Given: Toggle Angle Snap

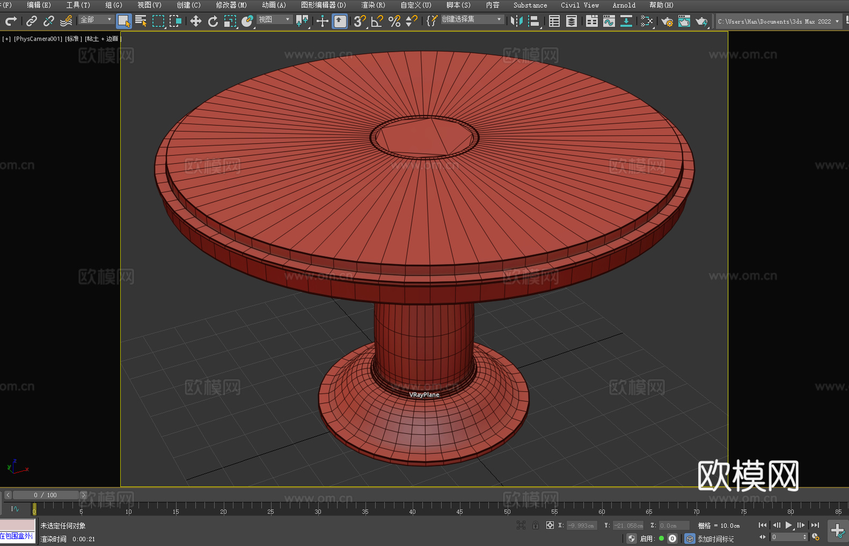Looking at the screenshot, I should point(377,21).
